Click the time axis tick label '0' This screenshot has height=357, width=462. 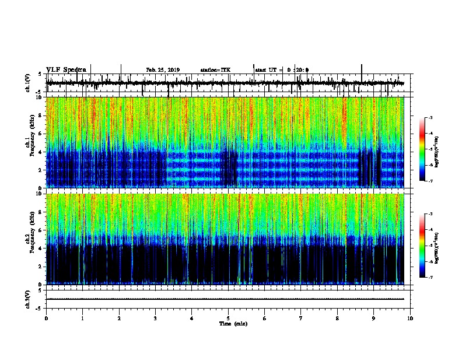coord(46,318)
